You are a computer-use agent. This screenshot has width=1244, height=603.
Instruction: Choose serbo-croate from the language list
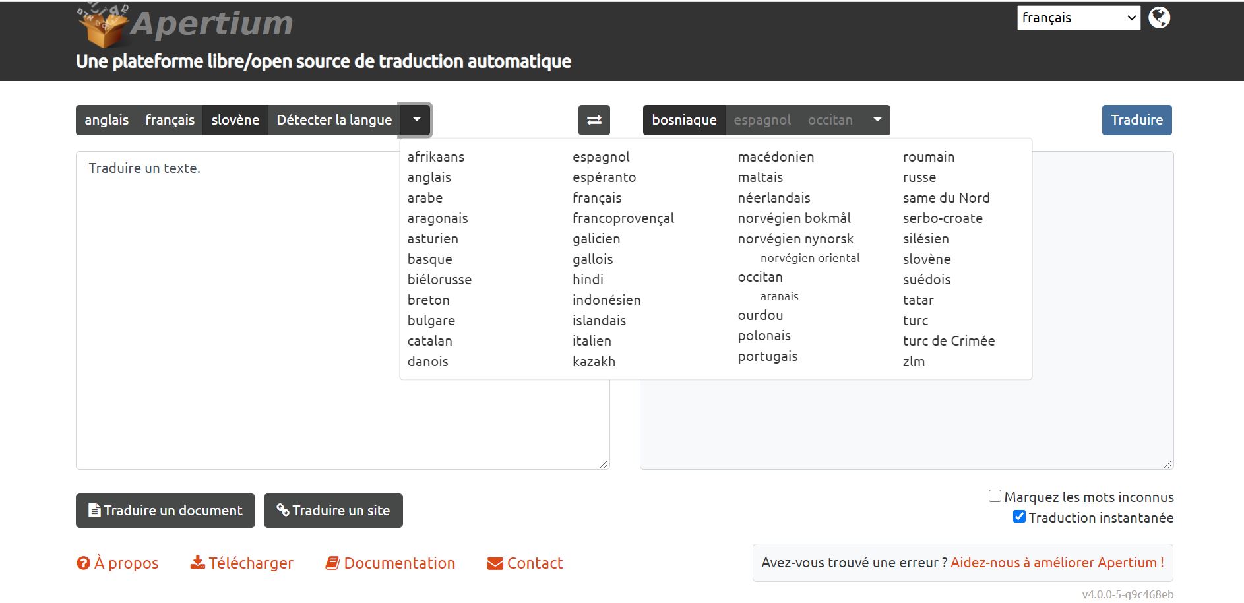click(943, 218)
